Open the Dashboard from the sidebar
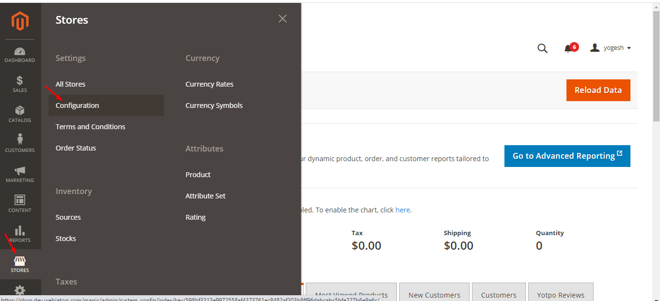This screenshot has height=301, width=660. (19, 54)
